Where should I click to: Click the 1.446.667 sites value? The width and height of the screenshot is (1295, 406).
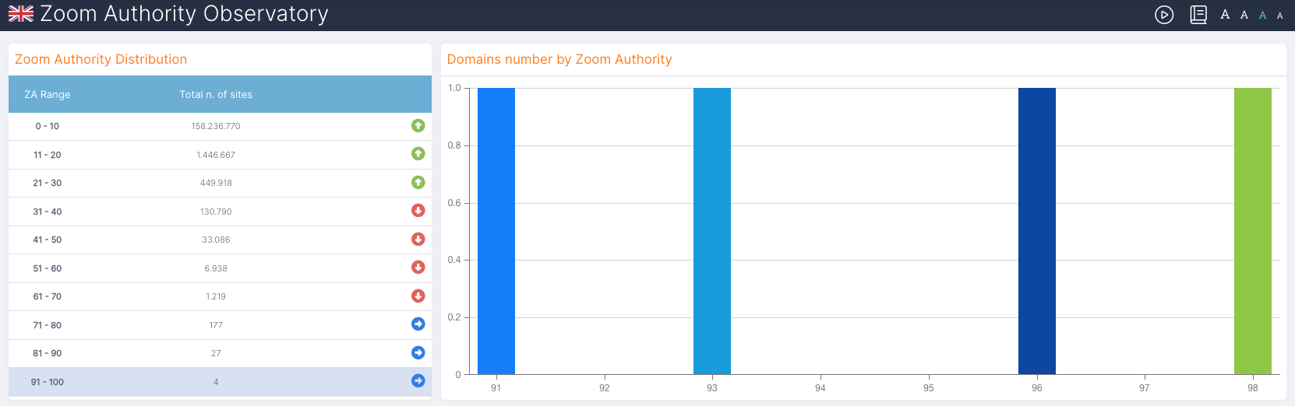(216, 155)
